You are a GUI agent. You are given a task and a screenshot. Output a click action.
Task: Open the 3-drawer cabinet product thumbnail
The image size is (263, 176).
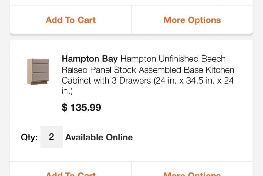click(38, 71)
